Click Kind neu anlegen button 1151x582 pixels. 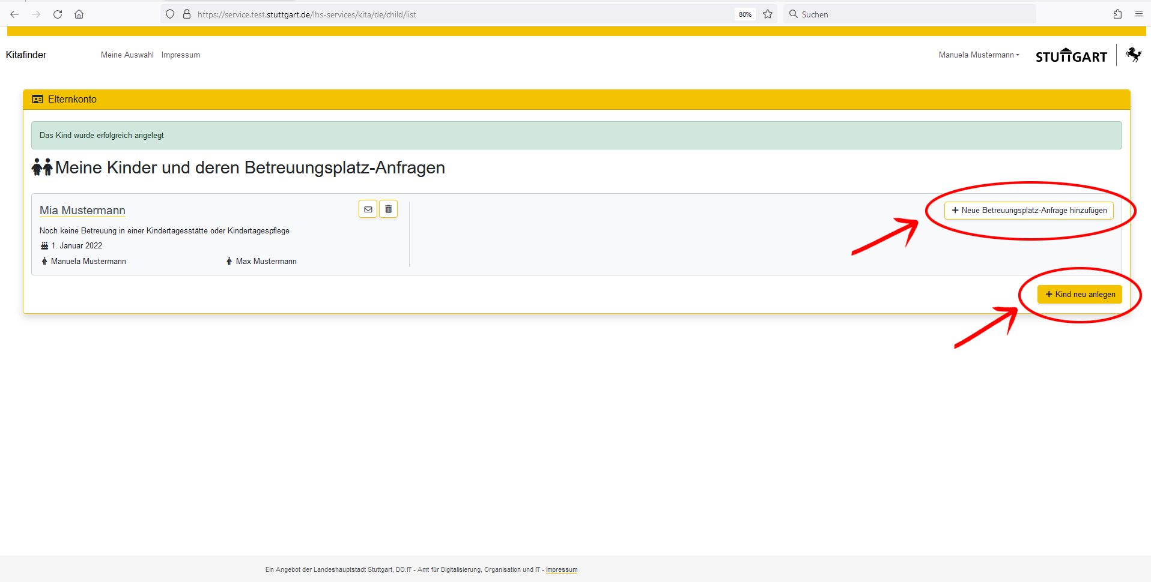click(1080, 295)
